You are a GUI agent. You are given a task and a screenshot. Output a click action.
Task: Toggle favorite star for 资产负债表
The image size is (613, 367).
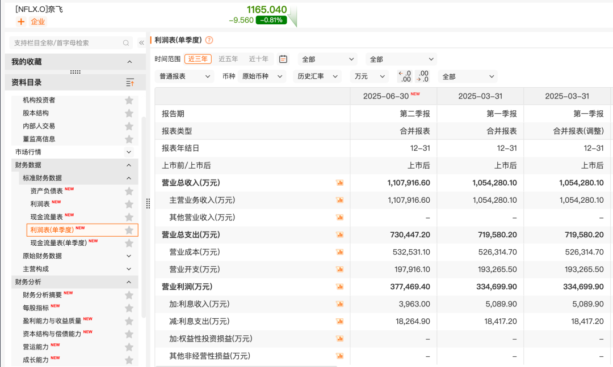(x=129, y=191)
